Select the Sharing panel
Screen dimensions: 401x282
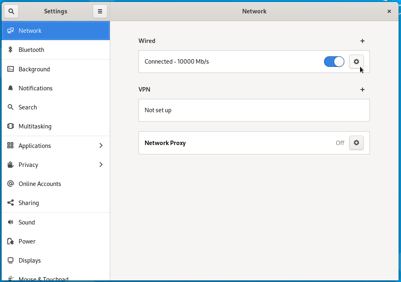click(x=56, y=203)
